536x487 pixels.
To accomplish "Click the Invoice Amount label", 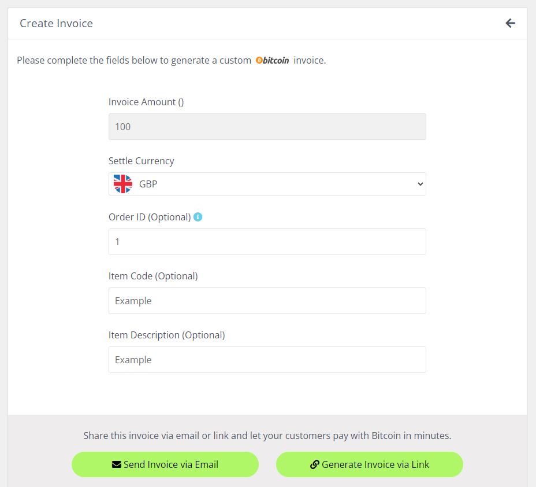I will coord(146,102).
